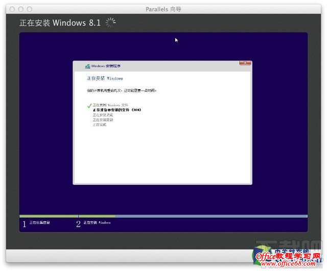Click the green checkmark beside copying Windows files
The height and width of the screenshot is (271, 327).
click(x=89, y=106)
